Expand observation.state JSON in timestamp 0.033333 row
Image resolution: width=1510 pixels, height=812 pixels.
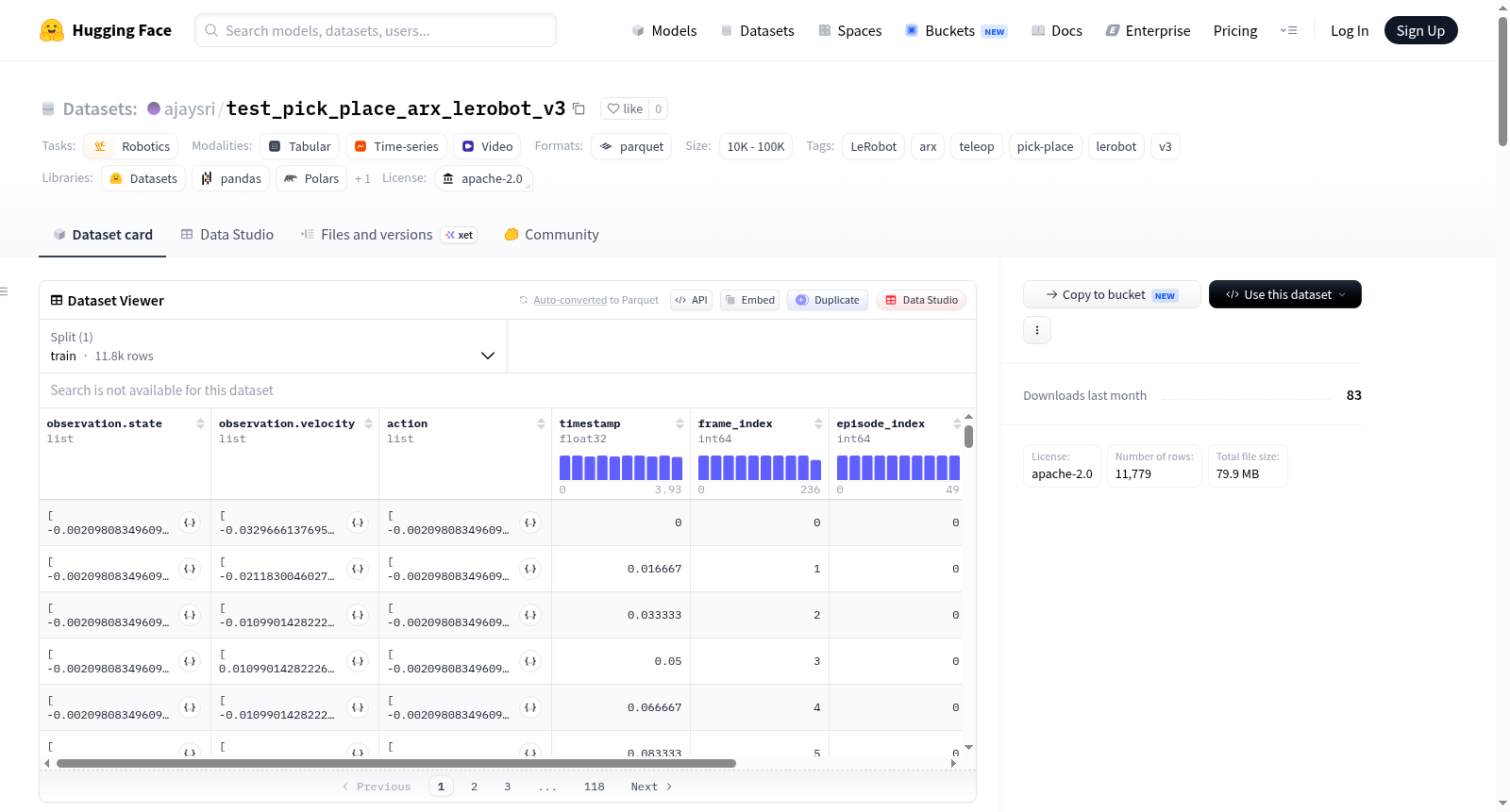190,615
